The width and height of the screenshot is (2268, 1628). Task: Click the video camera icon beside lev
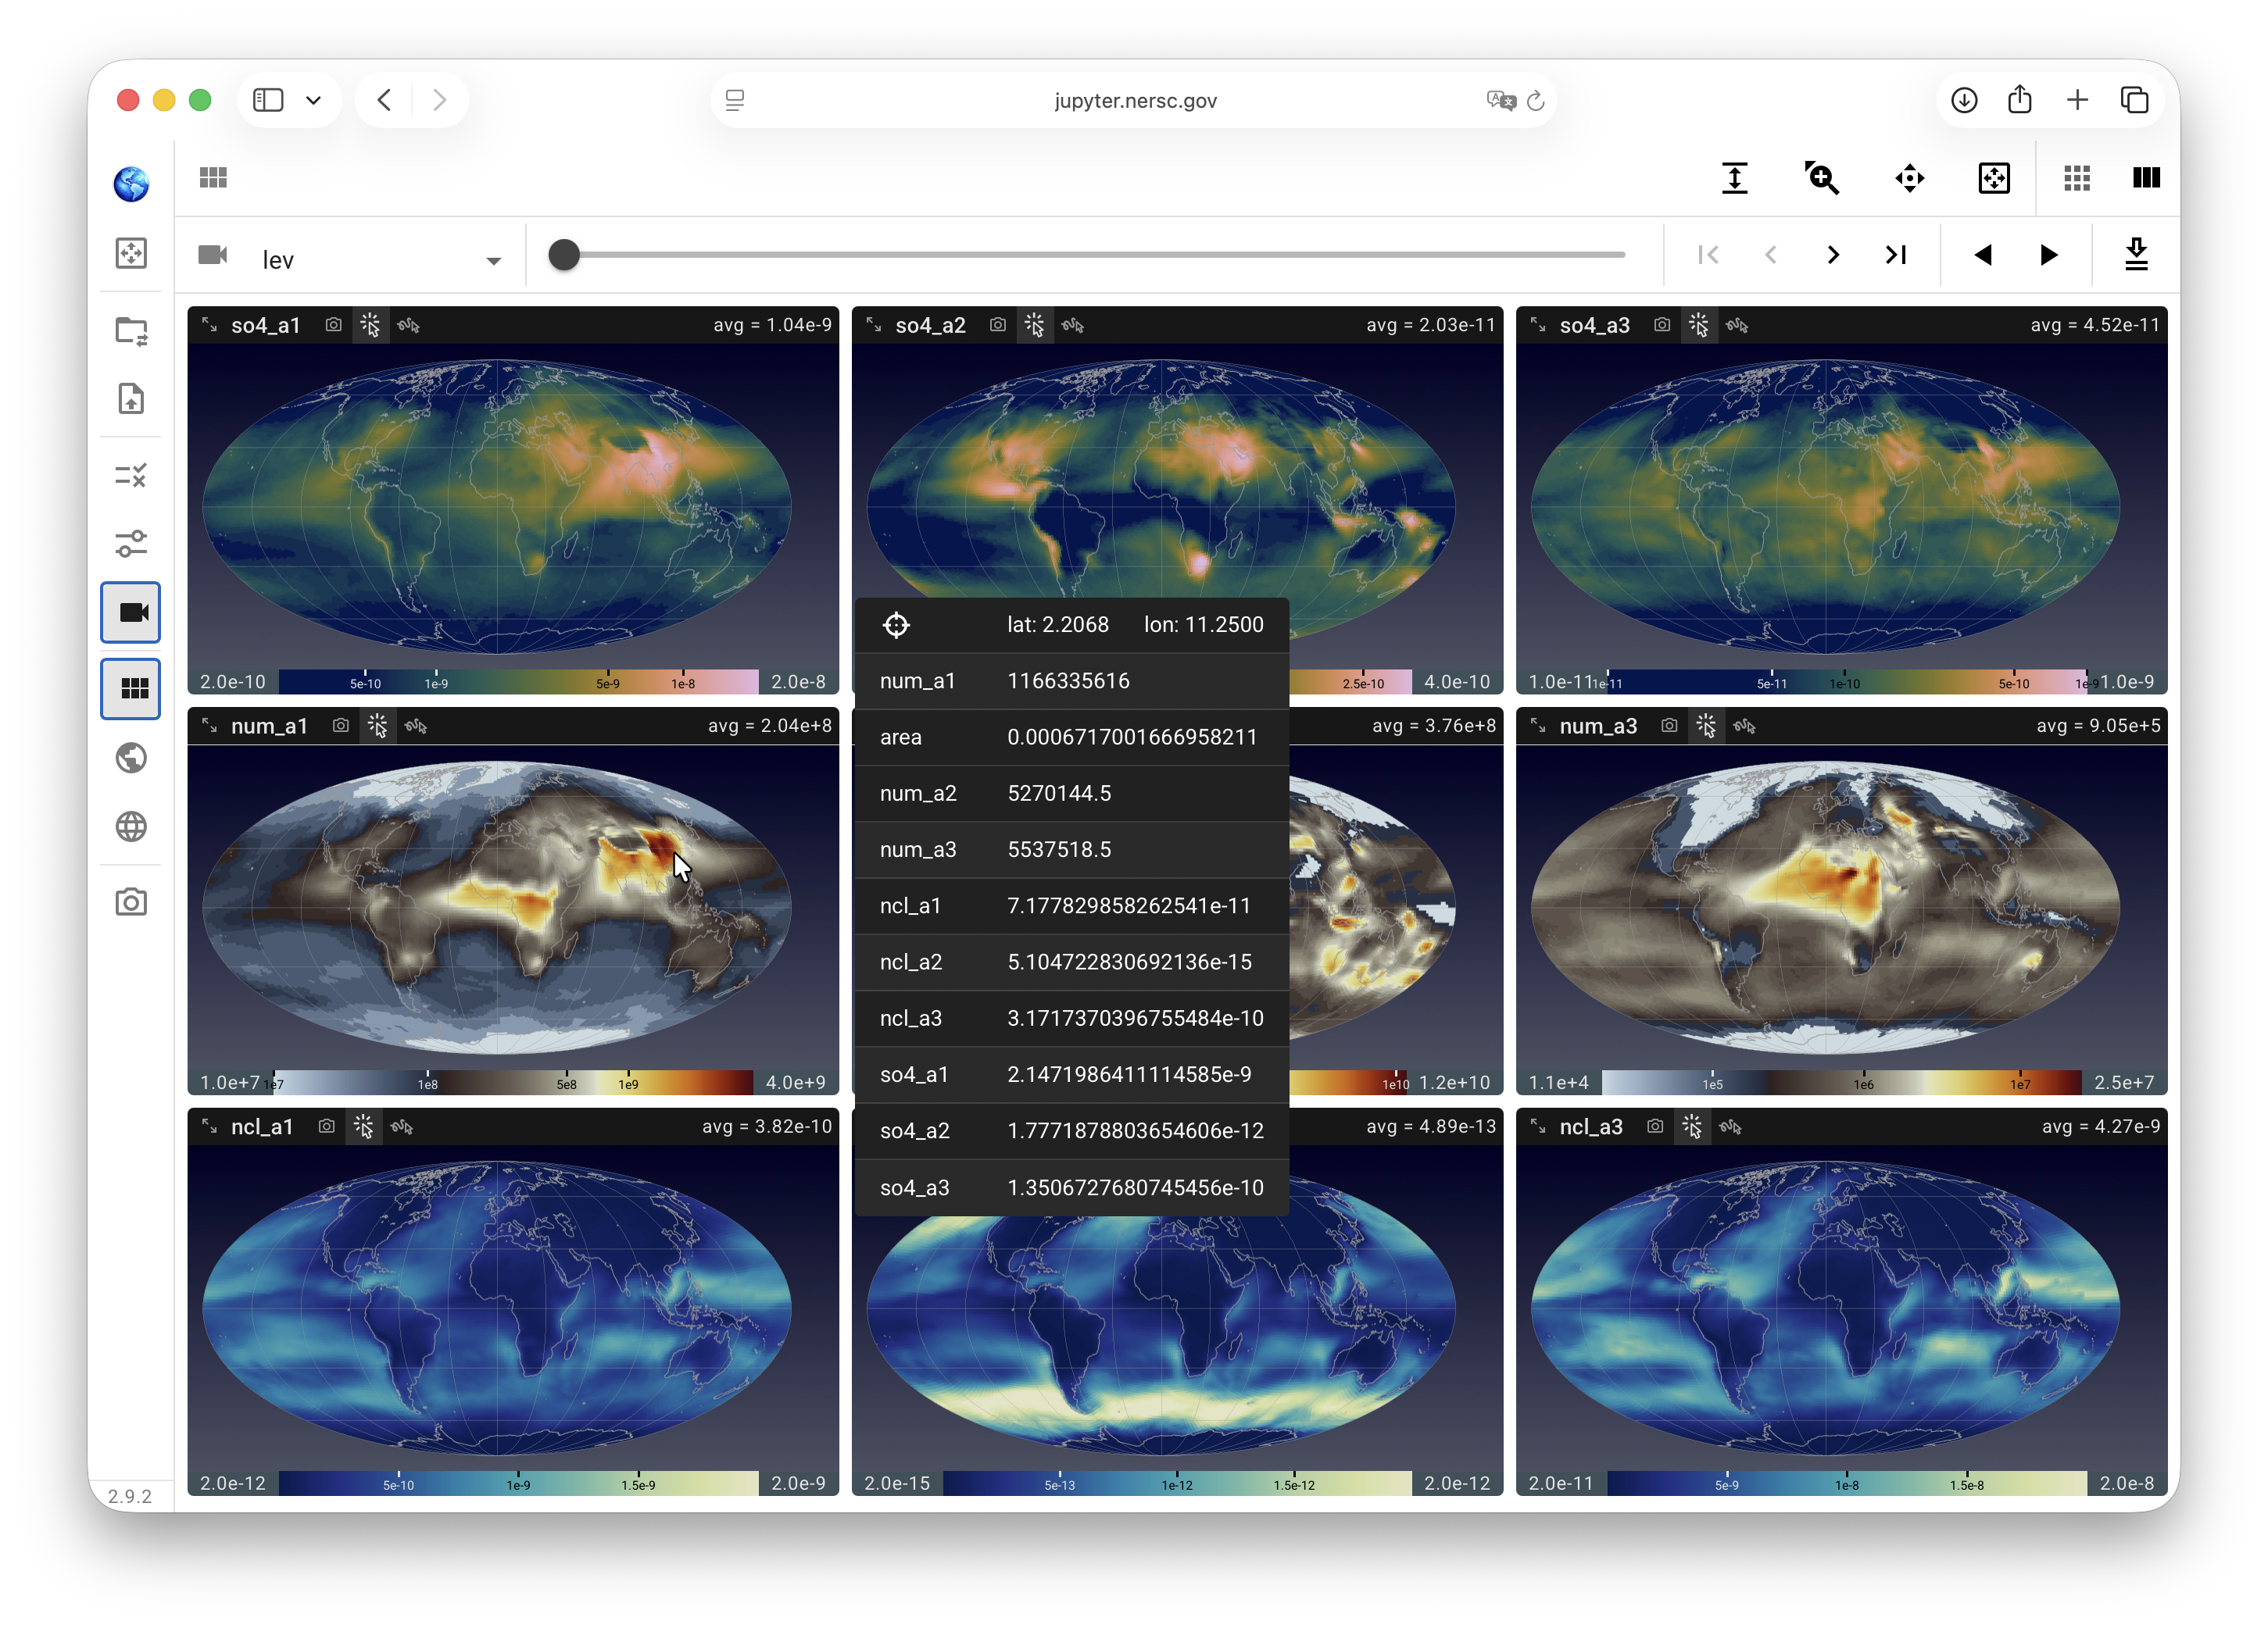point(213,255)
